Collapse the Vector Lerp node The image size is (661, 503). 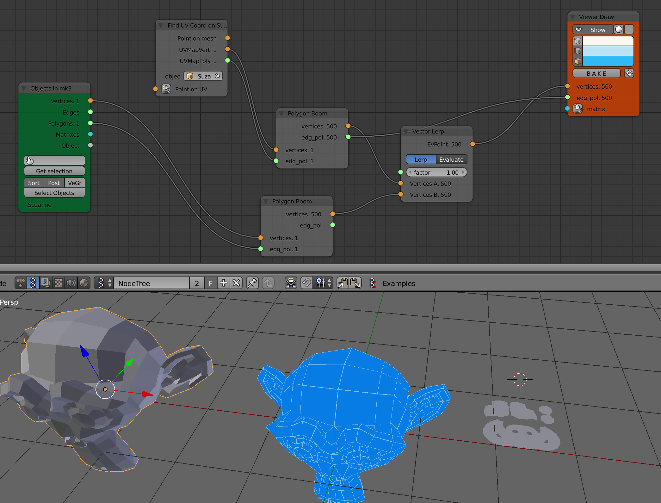click(406, 131)
